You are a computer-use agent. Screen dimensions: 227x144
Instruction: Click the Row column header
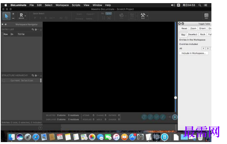pos(5,34)
